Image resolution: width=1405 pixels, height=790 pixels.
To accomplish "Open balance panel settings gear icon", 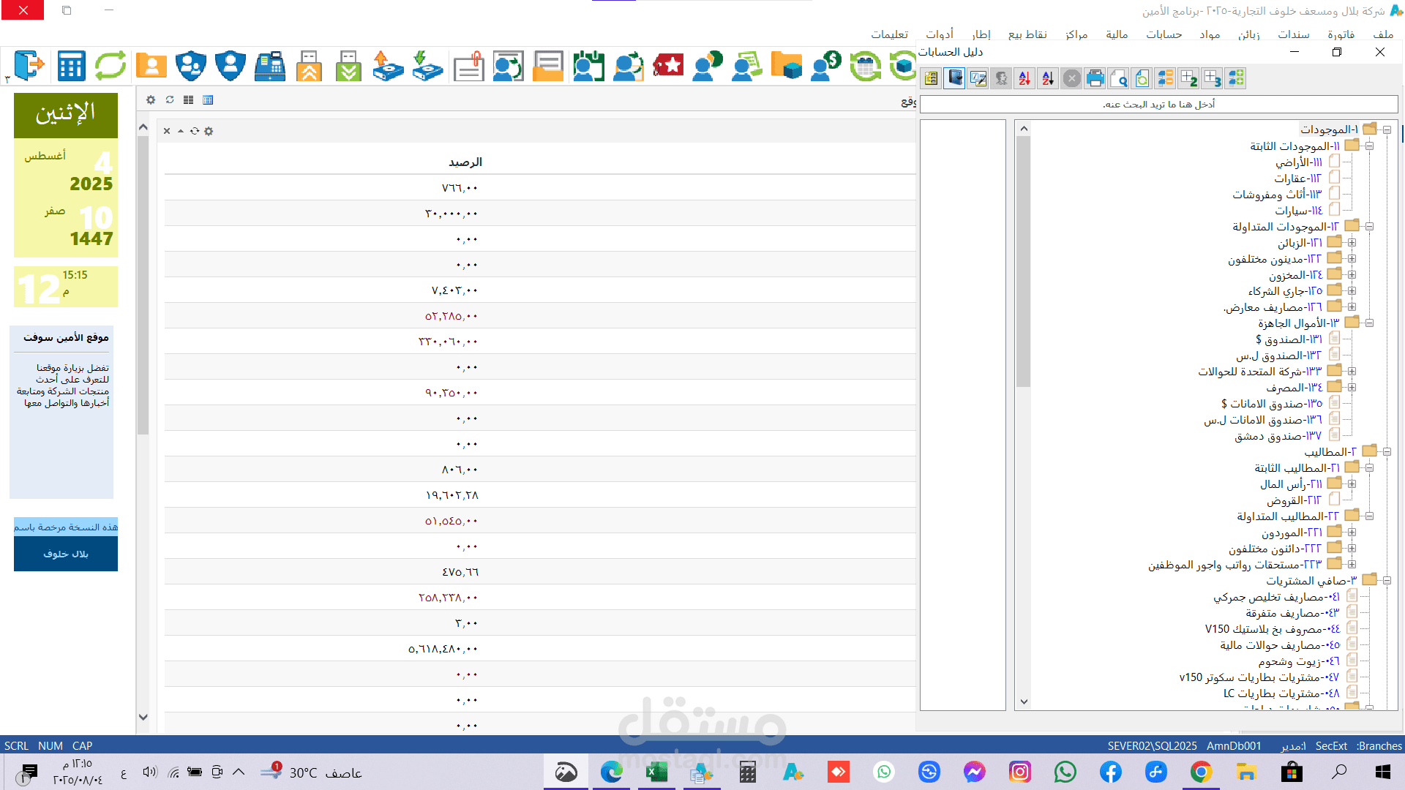I will [209, 131].
